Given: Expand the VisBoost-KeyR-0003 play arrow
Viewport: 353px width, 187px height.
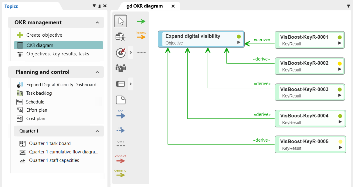Looking at the screenshot, I should 340,95.
